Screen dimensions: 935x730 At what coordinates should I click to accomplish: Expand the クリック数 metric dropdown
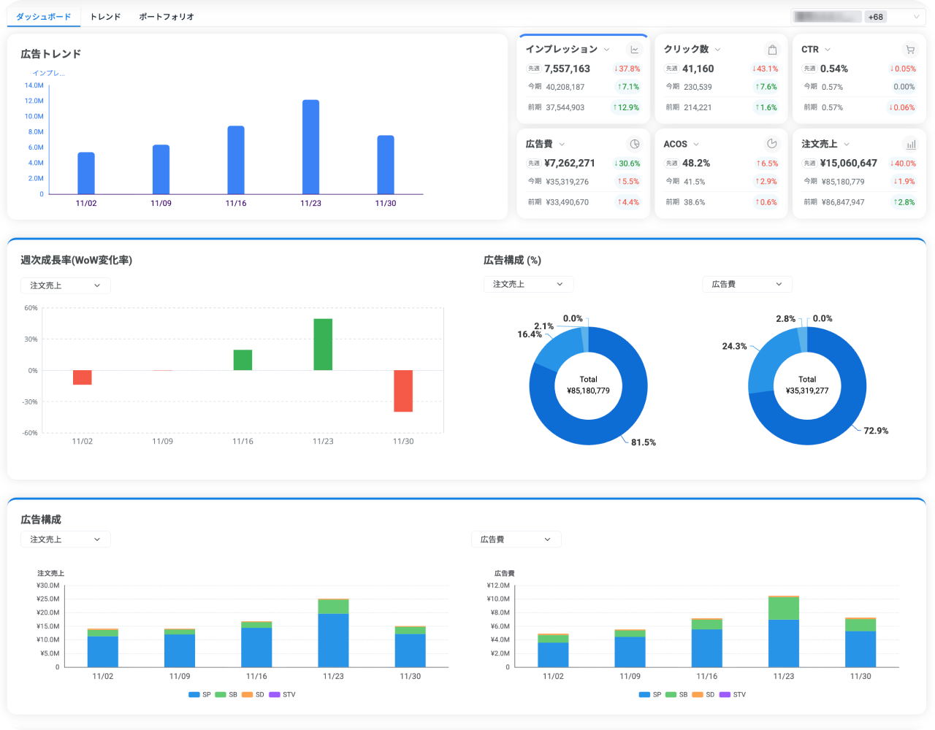[x=717, y=50]
